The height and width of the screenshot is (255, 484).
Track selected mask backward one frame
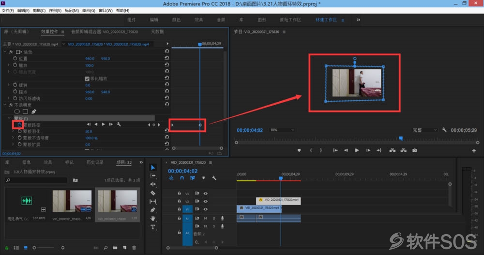(x=96, y=124)
